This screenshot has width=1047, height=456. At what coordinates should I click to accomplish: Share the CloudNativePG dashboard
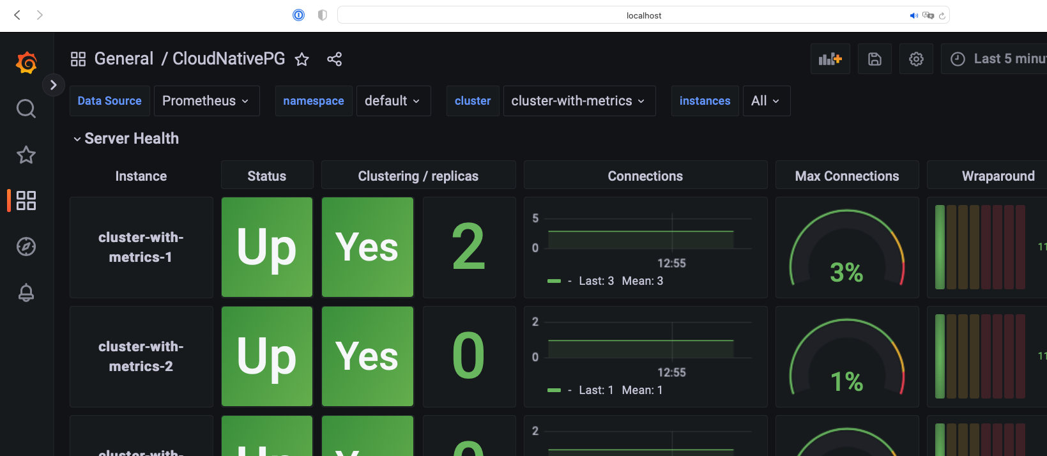pyautogui.click(x=335, y=59)
